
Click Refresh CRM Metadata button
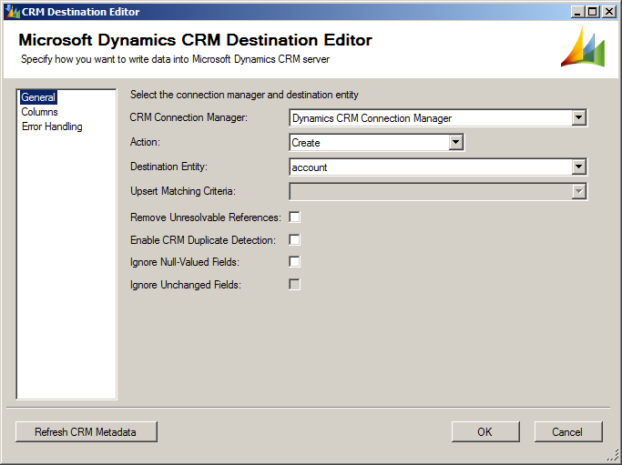[87, 431]
